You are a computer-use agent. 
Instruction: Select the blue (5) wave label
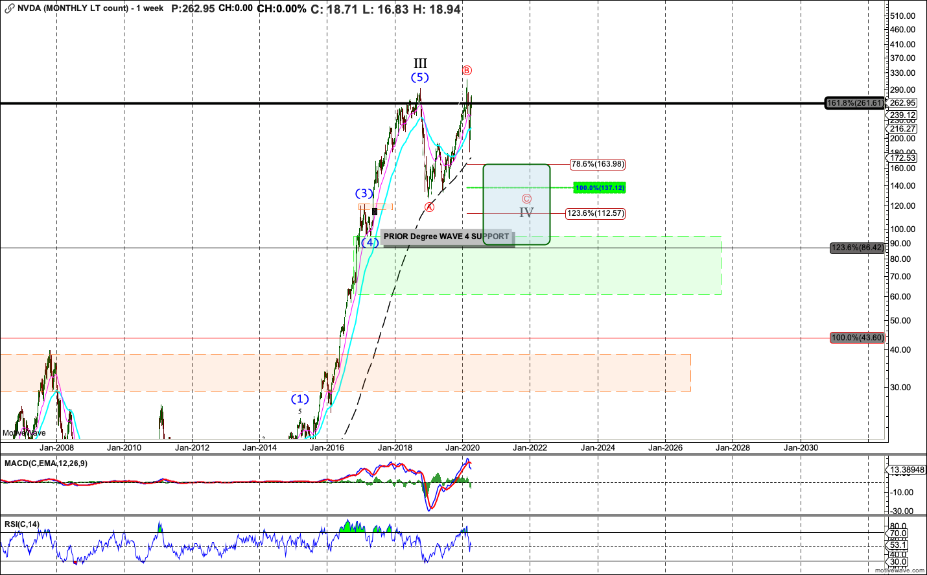[x=420, y=77]
